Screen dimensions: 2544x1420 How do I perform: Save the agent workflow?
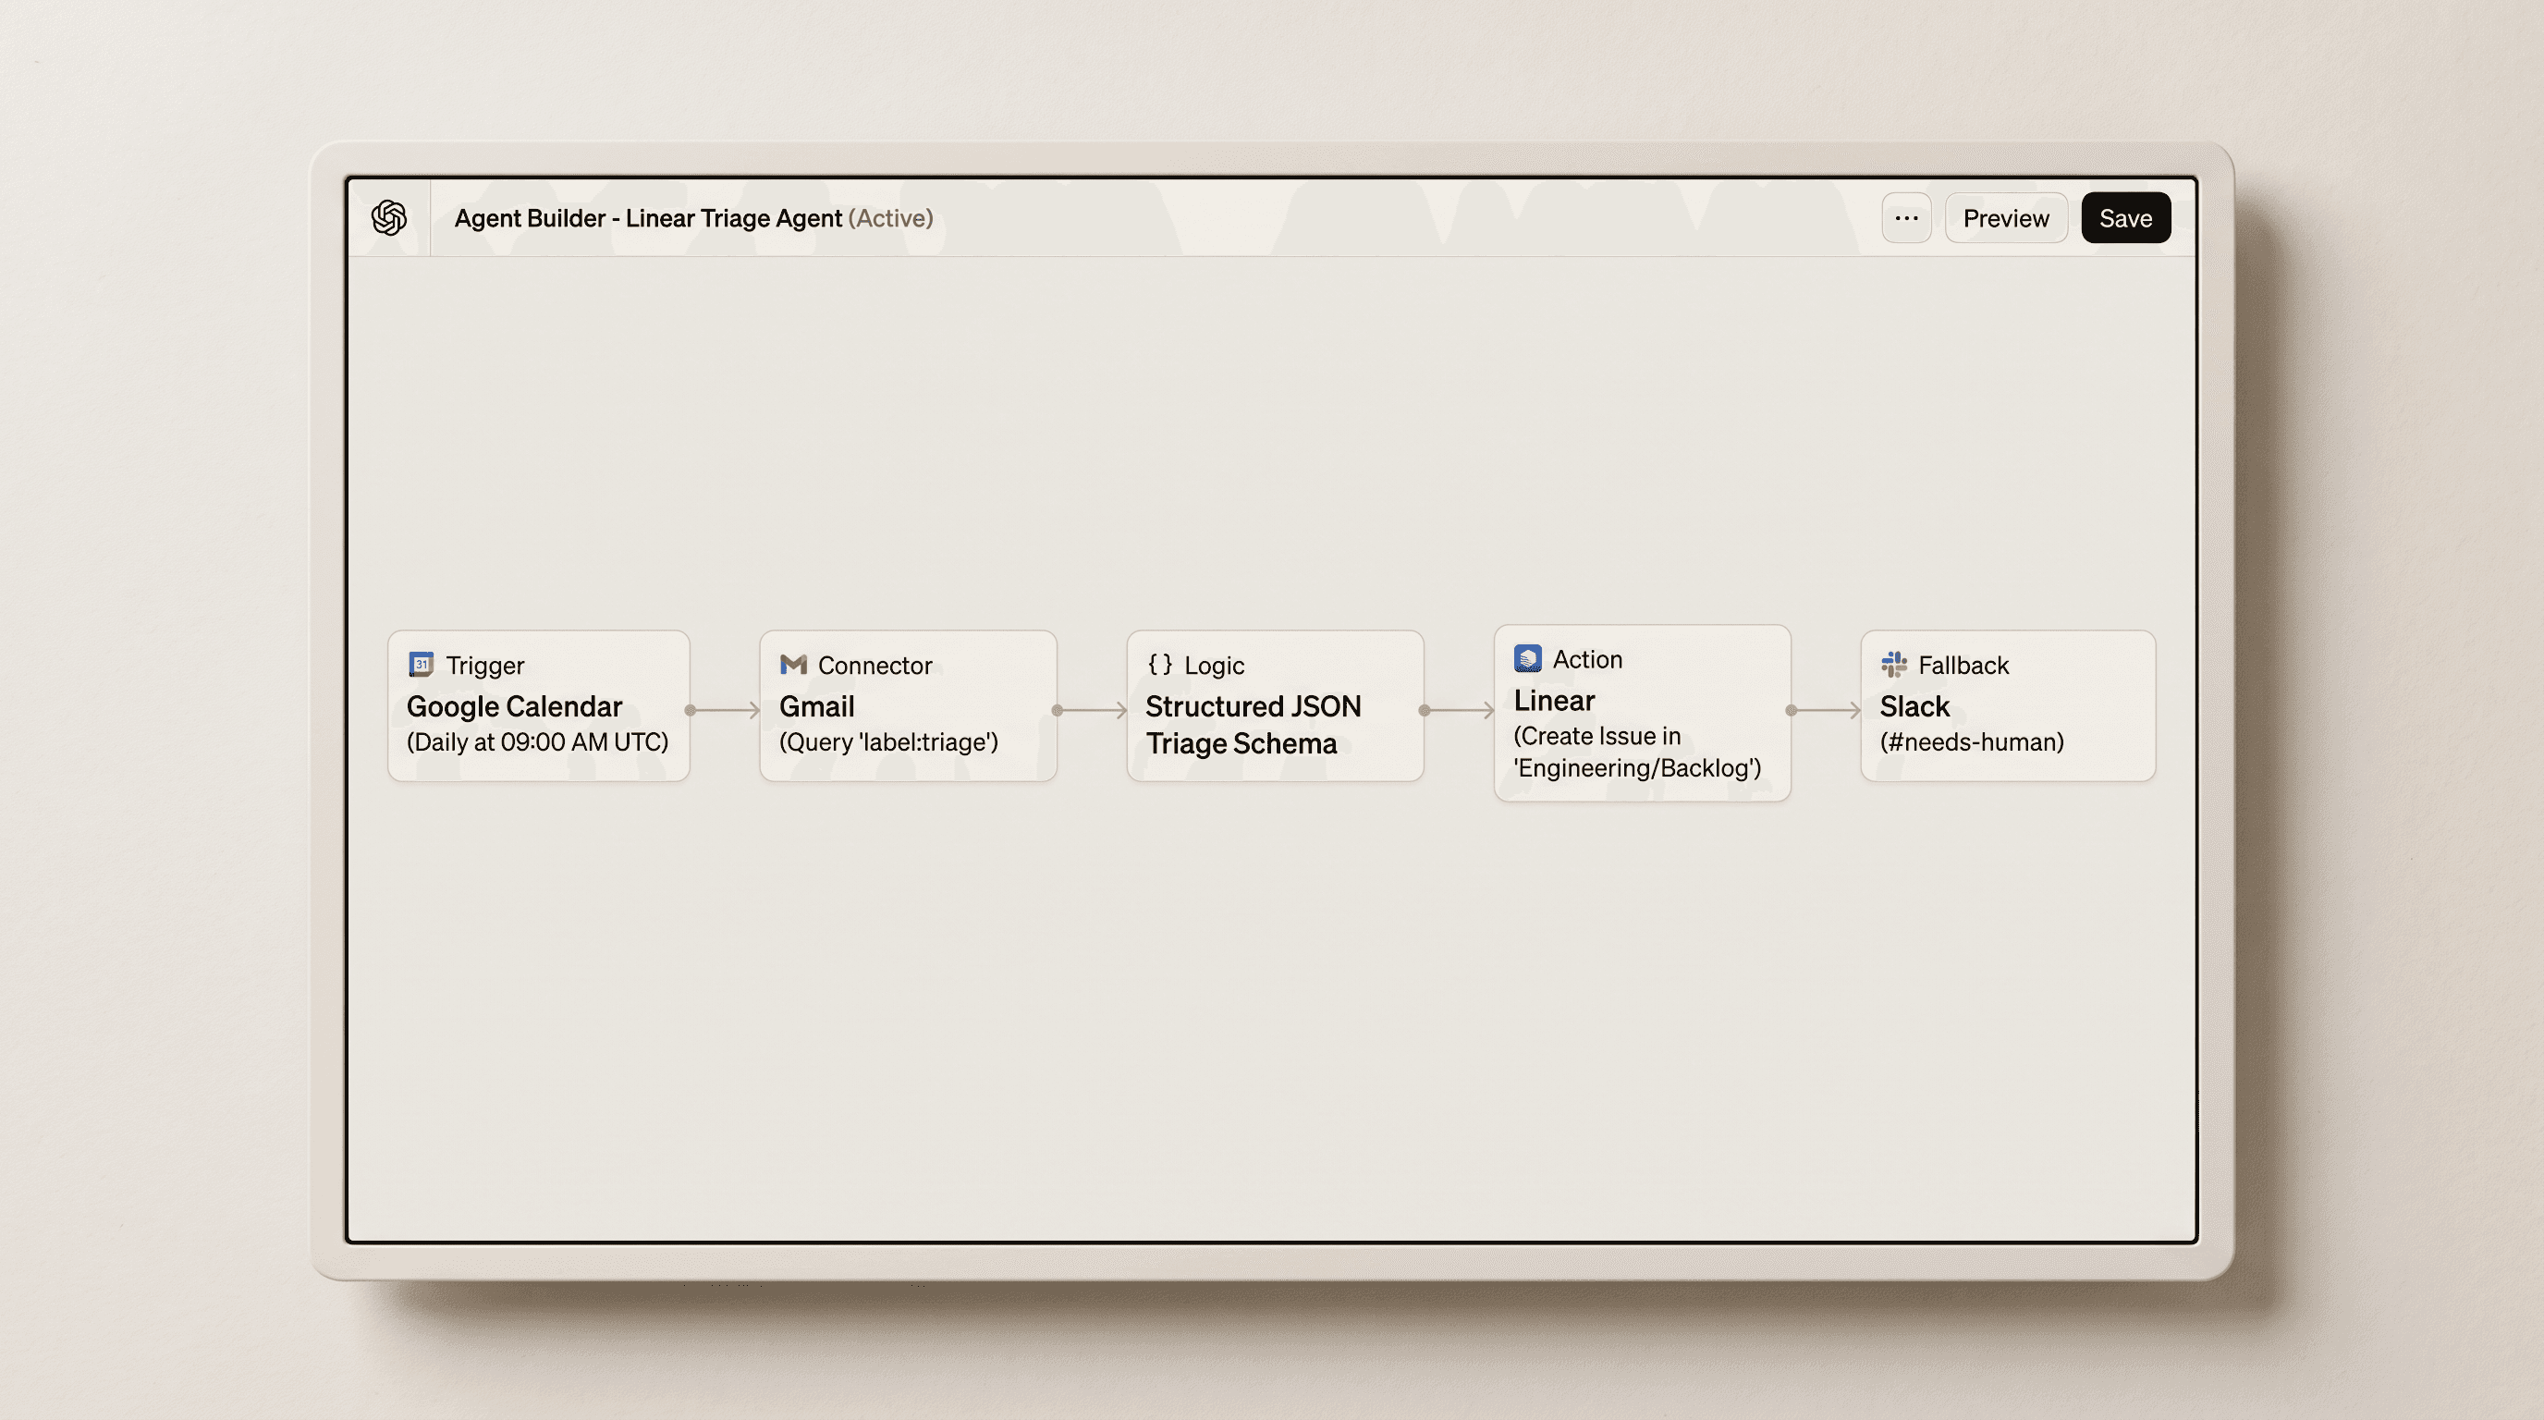pyautogui.click(x=2125, y=218)
